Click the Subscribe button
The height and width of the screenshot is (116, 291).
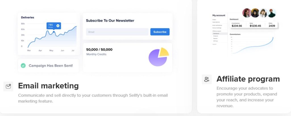click(160, 32)
